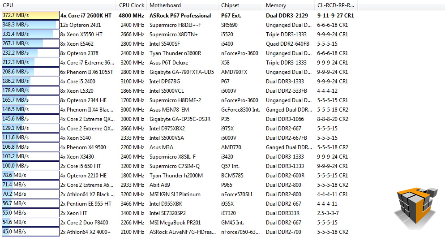The height and width of the screenshot is (237, 445).
Task: Select the 348.3 MB/s result bar
Action: point(30,25)
